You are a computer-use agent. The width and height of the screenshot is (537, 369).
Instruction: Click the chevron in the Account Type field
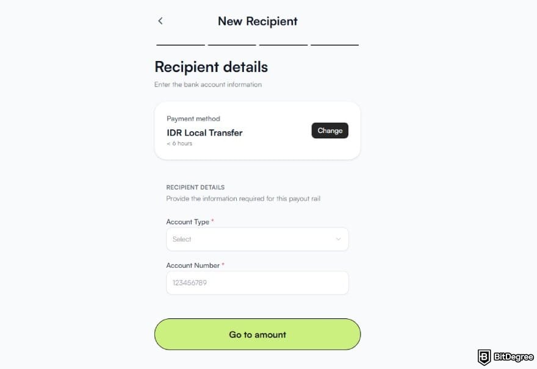pyautogui.click(x=338, y=239)
